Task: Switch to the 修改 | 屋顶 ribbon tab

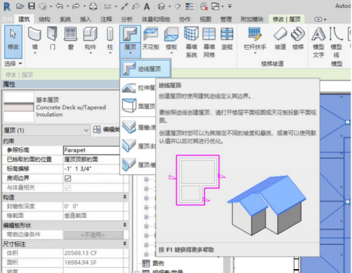Action: click(287, 19)
